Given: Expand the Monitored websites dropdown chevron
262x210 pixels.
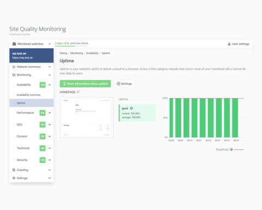Looking at the screenshot, I should pos(50,44).
